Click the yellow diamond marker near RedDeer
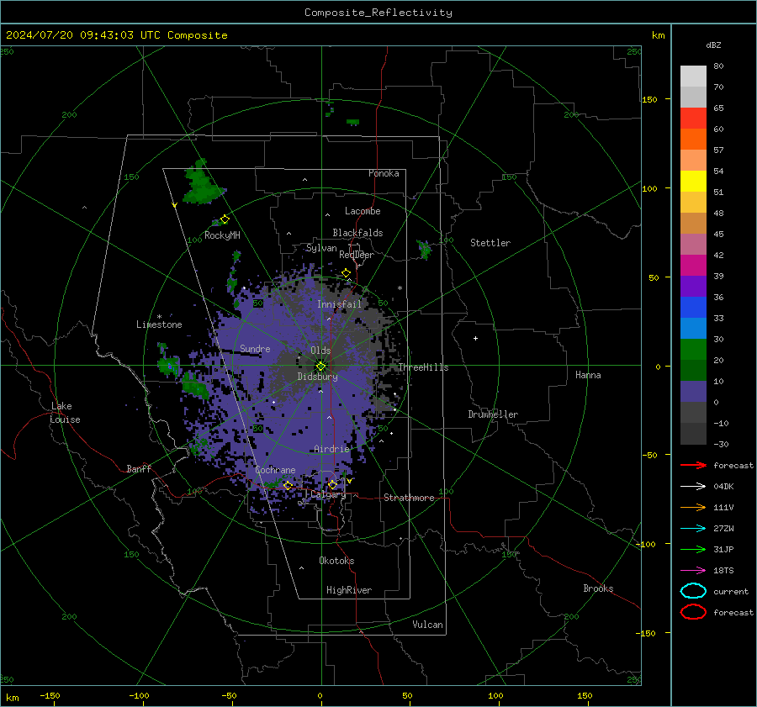The width and height of the screenshot is (757, 707). [x=346, y=273]
